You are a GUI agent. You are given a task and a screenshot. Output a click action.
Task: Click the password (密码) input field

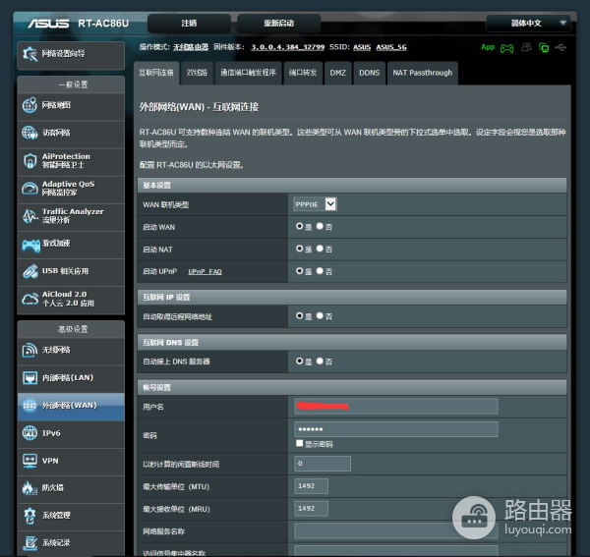[x=396, y=429]
